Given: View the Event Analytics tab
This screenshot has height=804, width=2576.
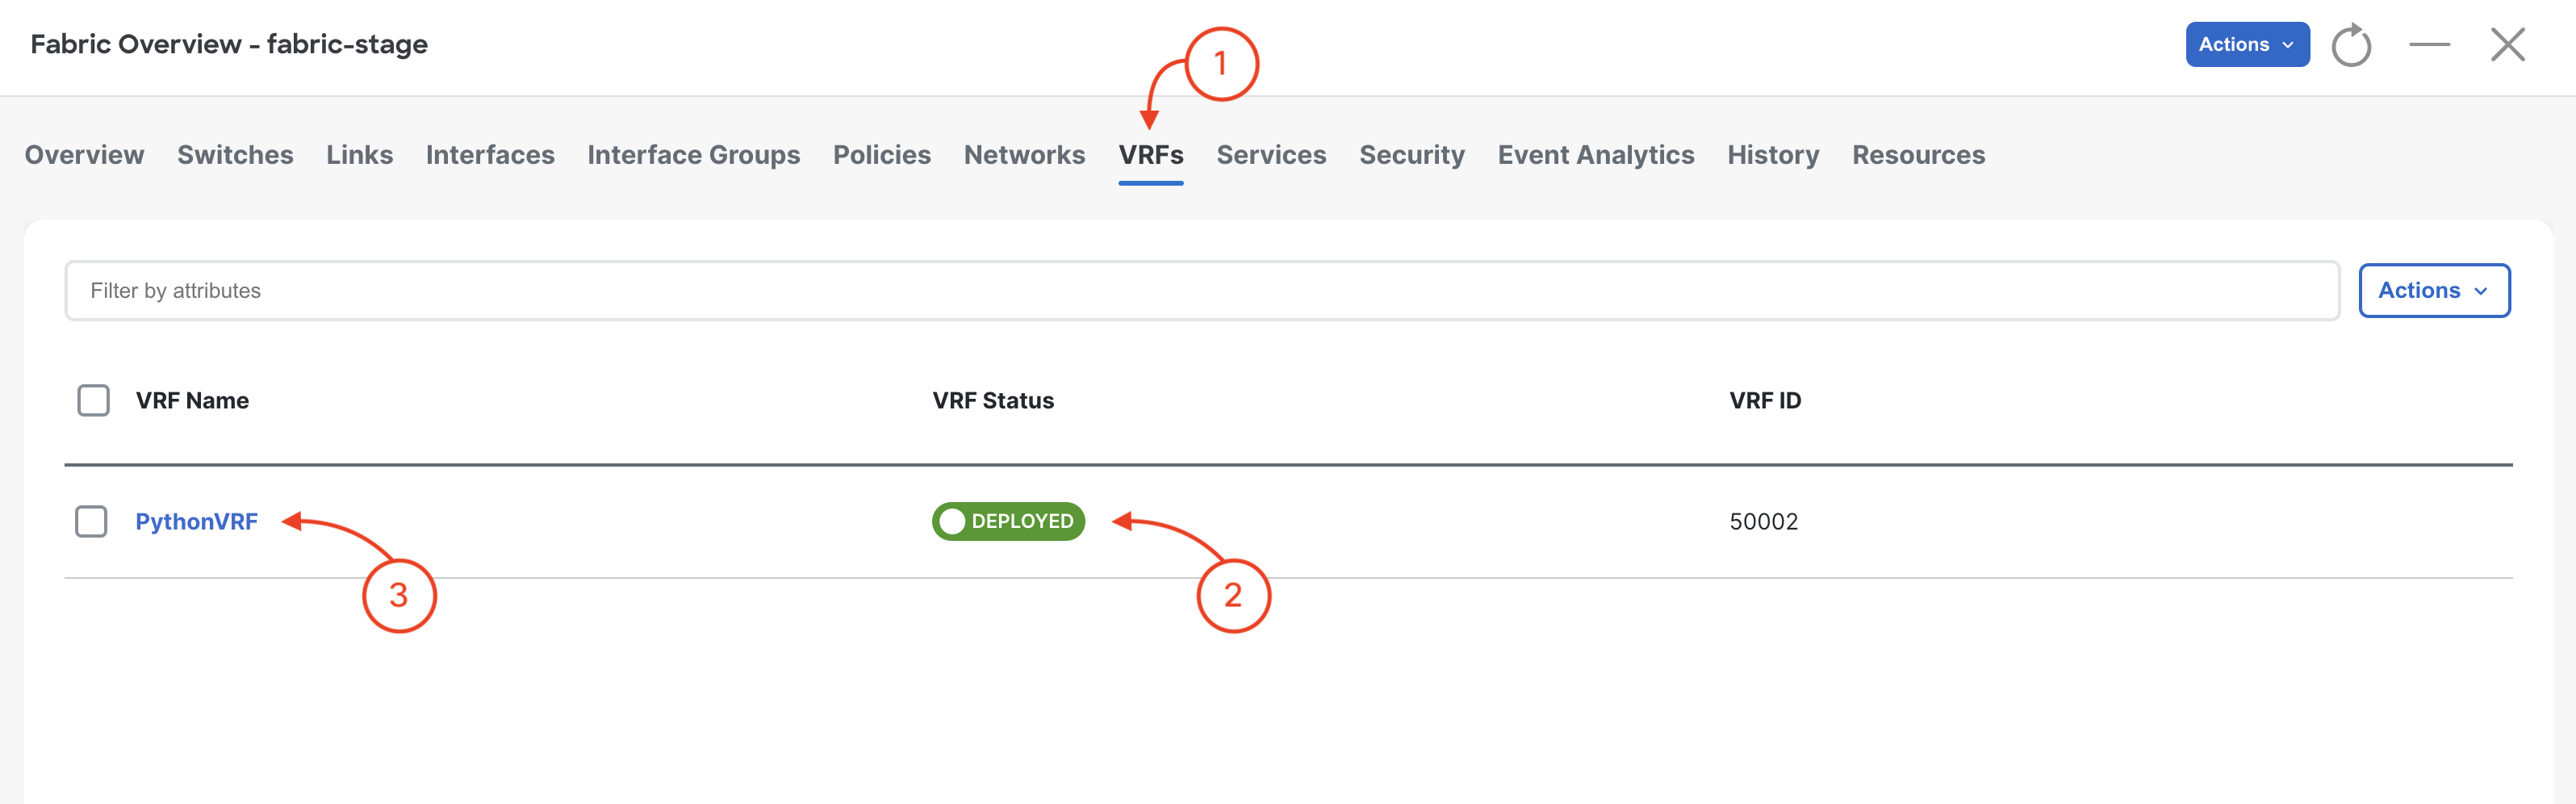Looking at the screenshot, I should (x=1595, y=155).
